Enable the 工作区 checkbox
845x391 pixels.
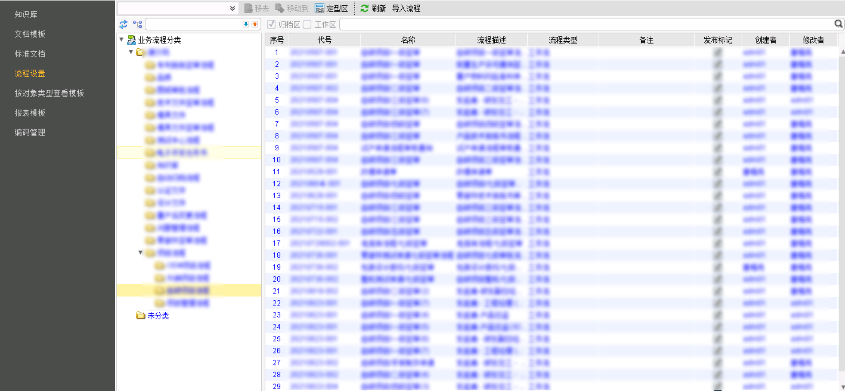(307, 24)
